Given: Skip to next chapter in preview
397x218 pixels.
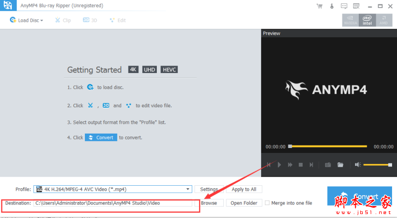Looking at the screenshot, I should point(311,165).
